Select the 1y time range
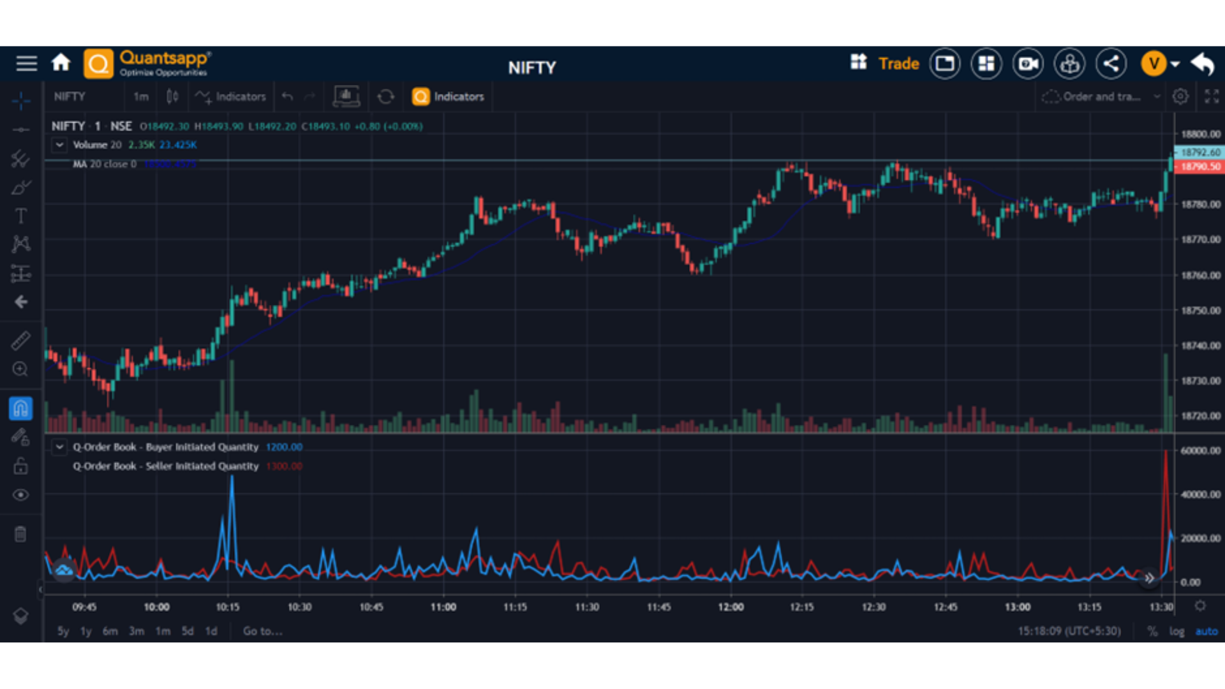Viewport: 1225px width, 689px height. tap(85, 631)
